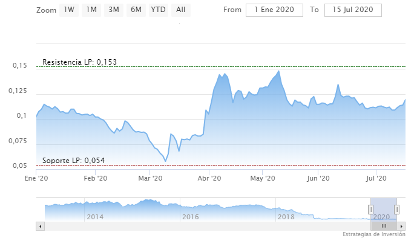Screen dimensions: 417x244
Task: Show All data range
Action: [x=180, y=10]
